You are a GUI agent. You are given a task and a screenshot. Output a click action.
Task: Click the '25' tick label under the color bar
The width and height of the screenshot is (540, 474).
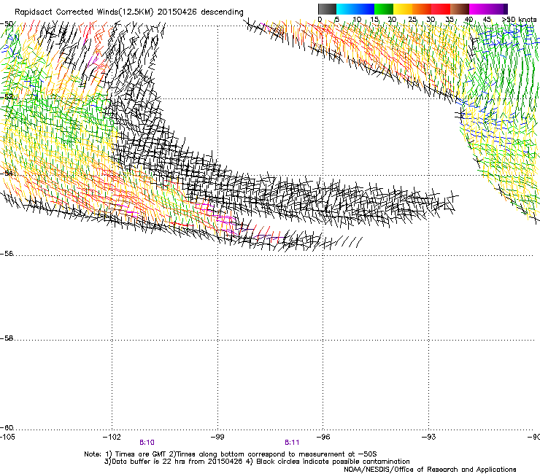pyautogui.click(x=412, y=20)
